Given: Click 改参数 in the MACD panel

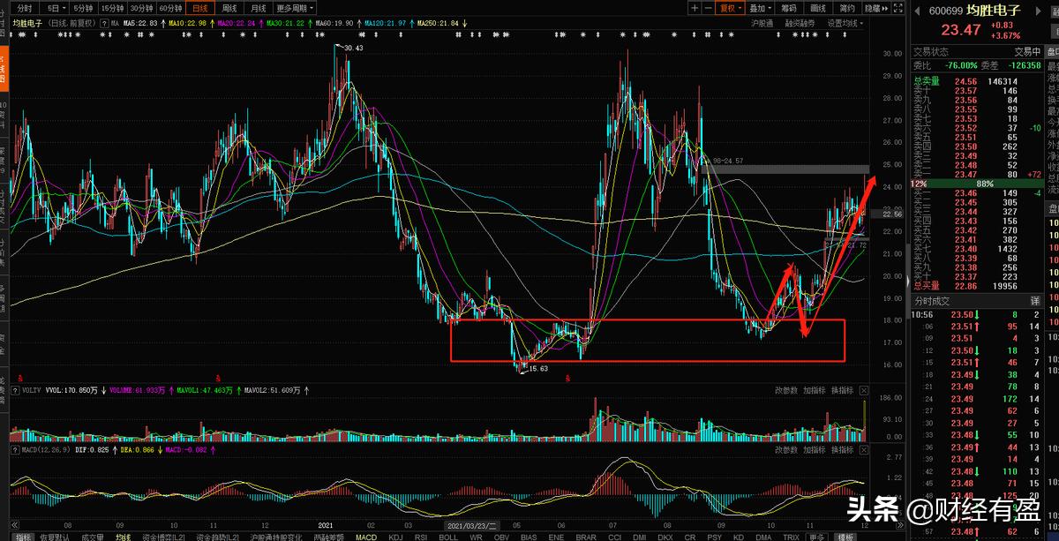Looking at the screenshot, I should click(x=786, y=450).
